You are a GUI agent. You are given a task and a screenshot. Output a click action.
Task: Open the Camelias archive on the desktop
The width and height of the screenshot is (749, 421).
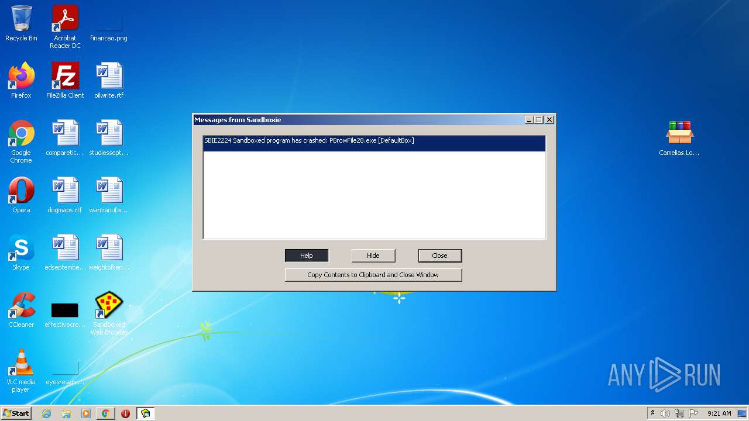click(679, 138)
